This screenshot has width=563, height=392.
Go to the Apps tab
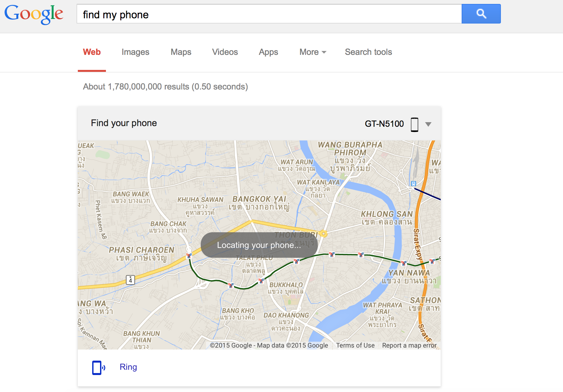(x=268, y=52)
